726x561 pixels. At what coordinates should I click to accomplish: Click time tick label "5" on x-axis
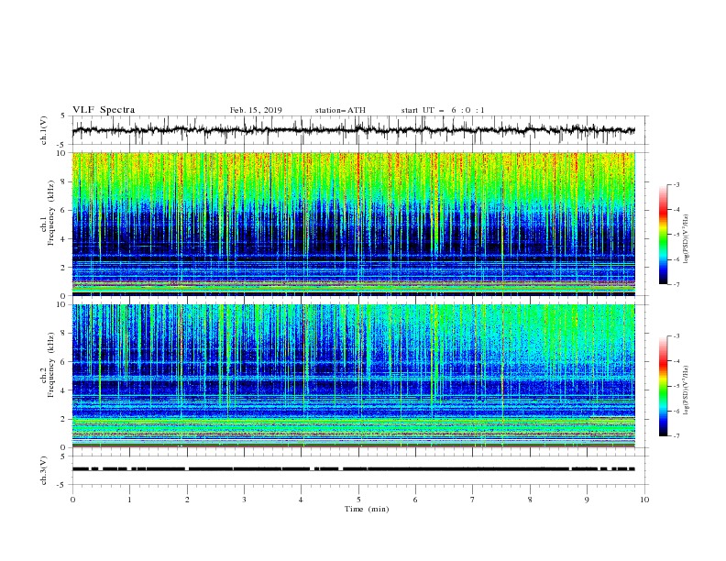(x=358, y=500)
